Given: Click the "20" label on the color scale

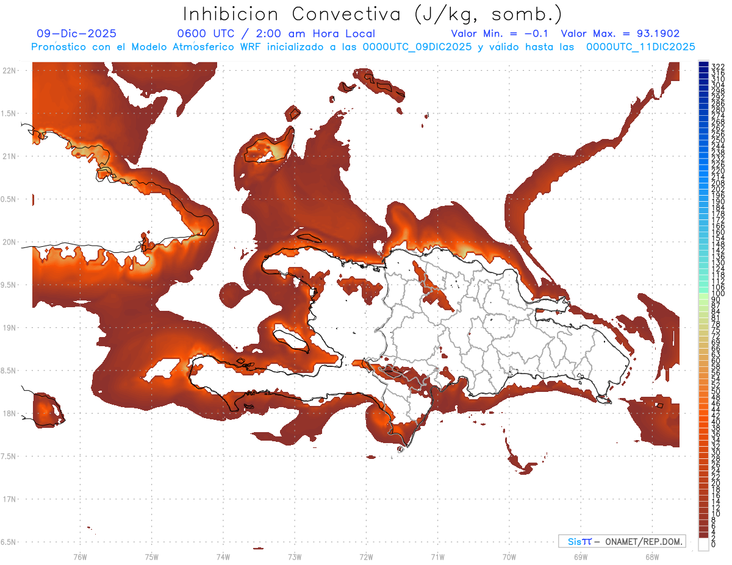Looking at the screenshot, I should [x=716, y=483].
